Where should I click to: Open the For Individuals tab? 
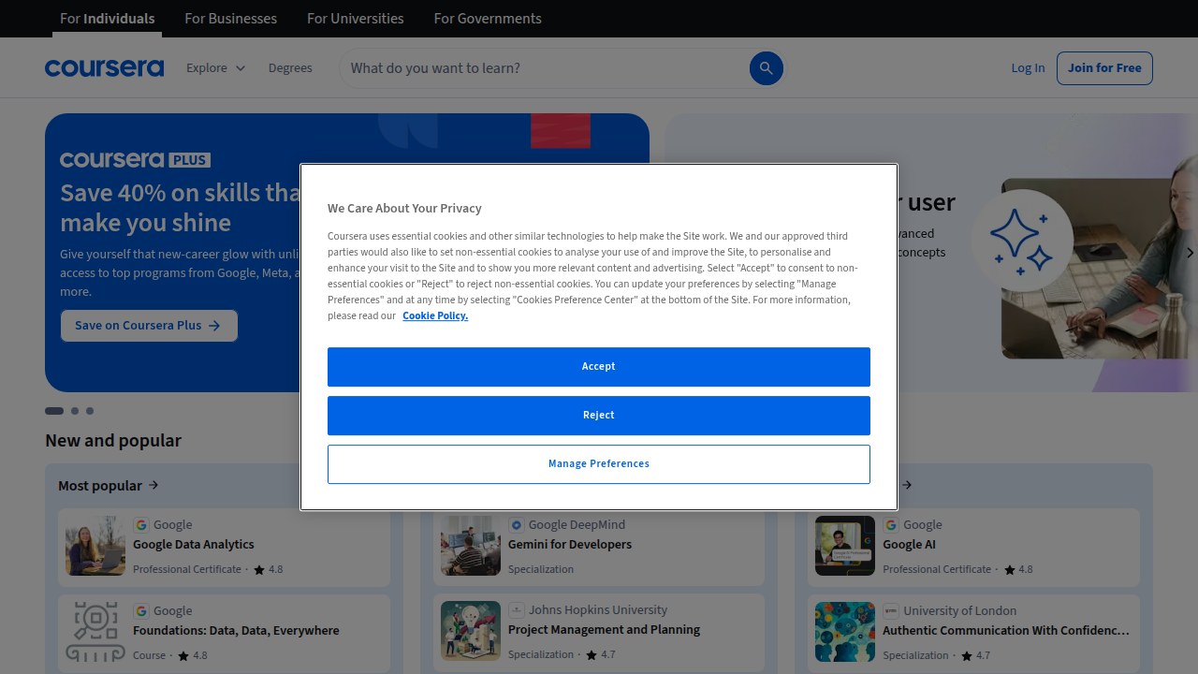click(108, 18)
